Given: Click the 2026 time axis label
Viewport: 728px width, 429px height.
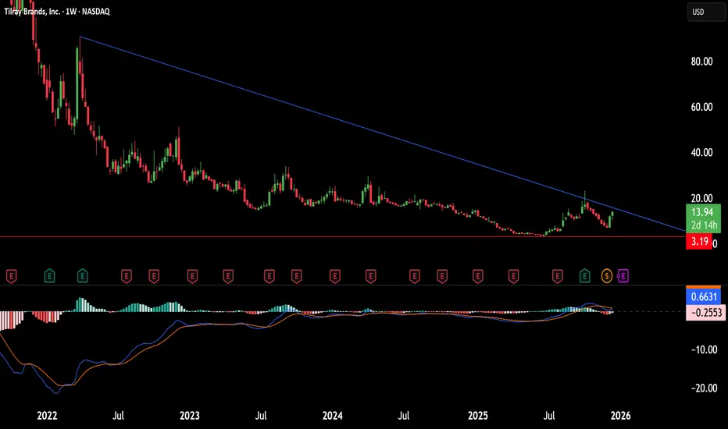Looking at the screenshot, I should coord(621,416).
